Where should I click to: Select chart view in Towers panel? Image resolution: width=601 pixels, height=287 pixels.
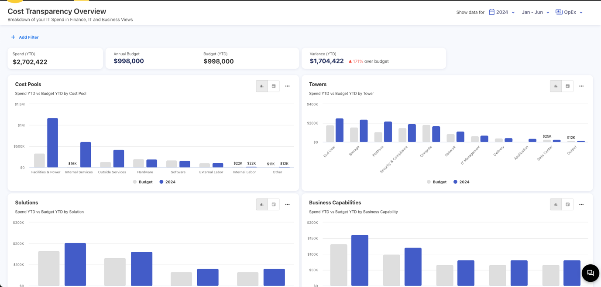click(556, 86)
